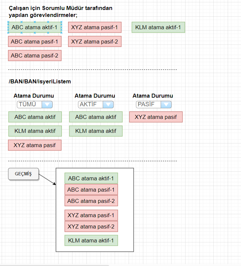
Task: Click XYZ atama pasif box under TÜMÜ dropdown
Action: pyautogui.click(x=35, y=145)
